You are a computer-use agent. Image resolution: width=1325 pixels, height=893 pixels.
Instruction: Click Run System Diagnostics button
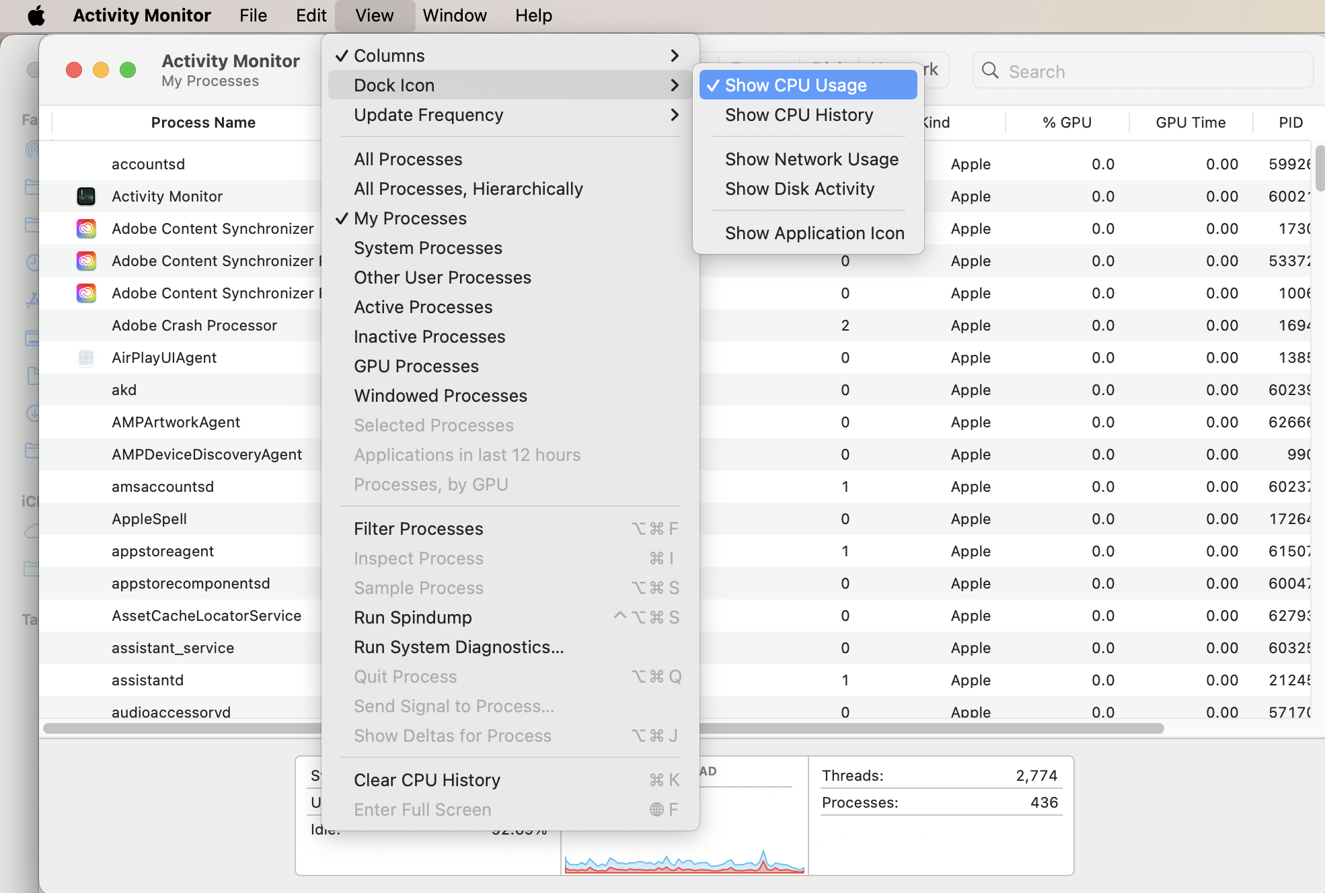coord(458,647)
